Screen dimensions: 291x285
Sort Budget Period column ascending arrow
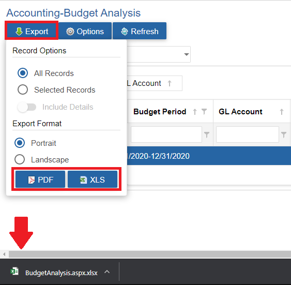(195, 112)
